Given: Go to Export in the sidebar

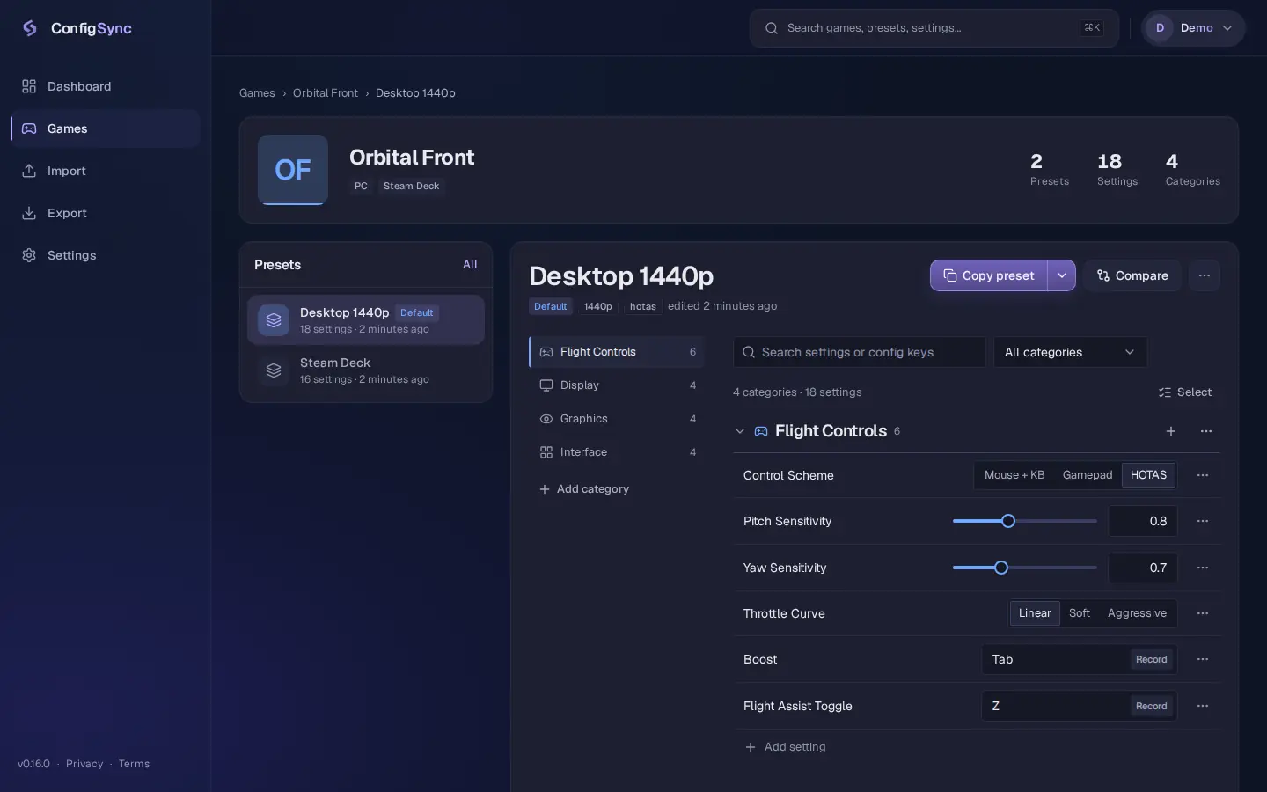Looking at the screenshot, I should tap(106, 213).
